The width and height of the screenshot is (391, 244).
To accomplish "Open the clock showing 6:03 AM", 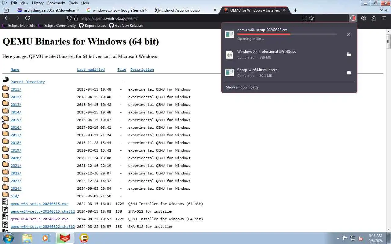I will (x=375, y=238).
